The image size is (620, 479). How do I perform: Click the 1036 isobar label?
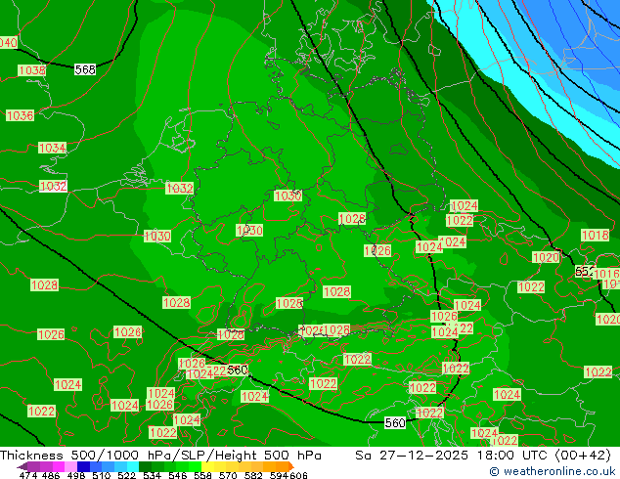point(21,115)
